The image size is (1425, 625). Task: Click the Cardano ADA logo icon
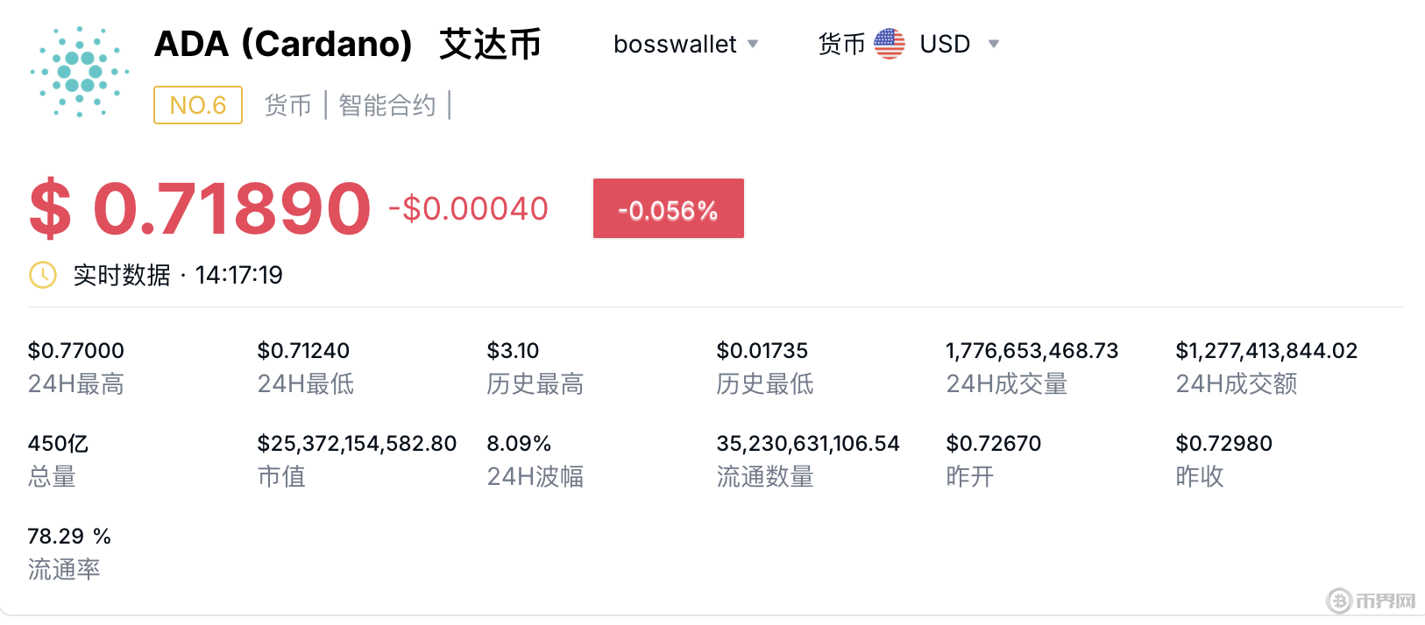[80, 72]
